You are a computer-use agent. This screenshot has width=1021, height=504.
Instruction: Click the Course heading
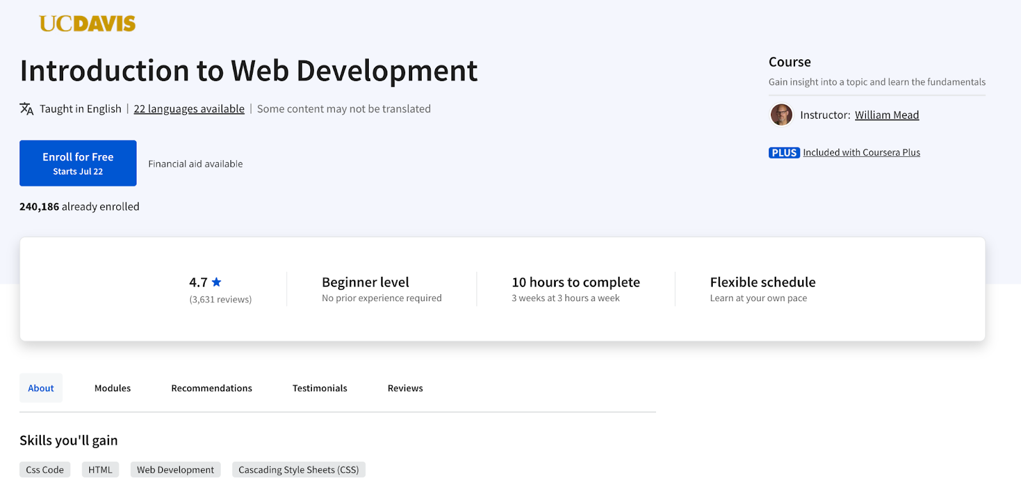coord(790,62)
